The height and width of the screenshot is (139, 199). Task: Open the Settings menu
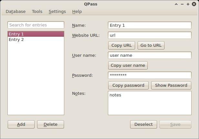click(x=57, y=11)
